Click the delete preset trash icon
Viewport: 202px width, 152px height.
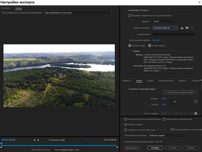pos(192,28)
